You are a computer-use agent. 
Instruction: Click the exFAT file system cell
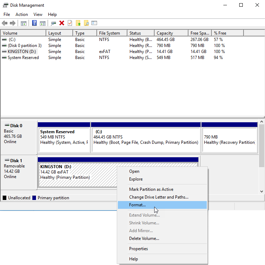coord(104,52)
